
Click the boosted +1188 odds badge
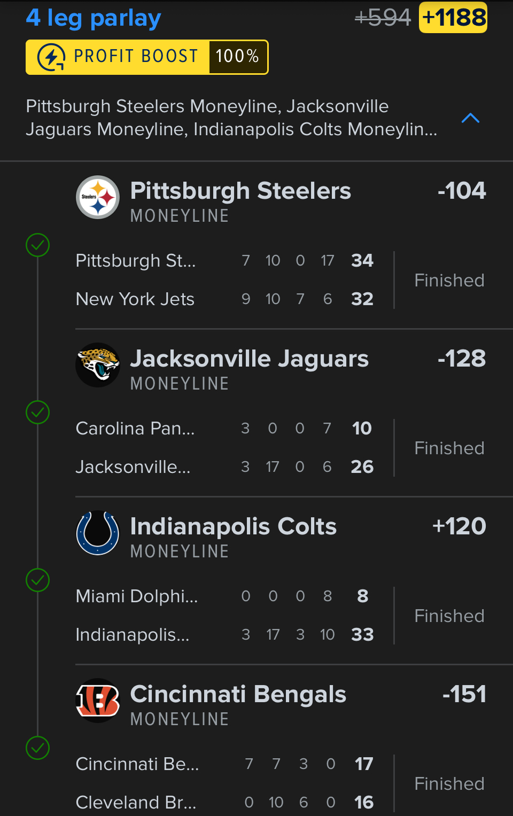453,18
